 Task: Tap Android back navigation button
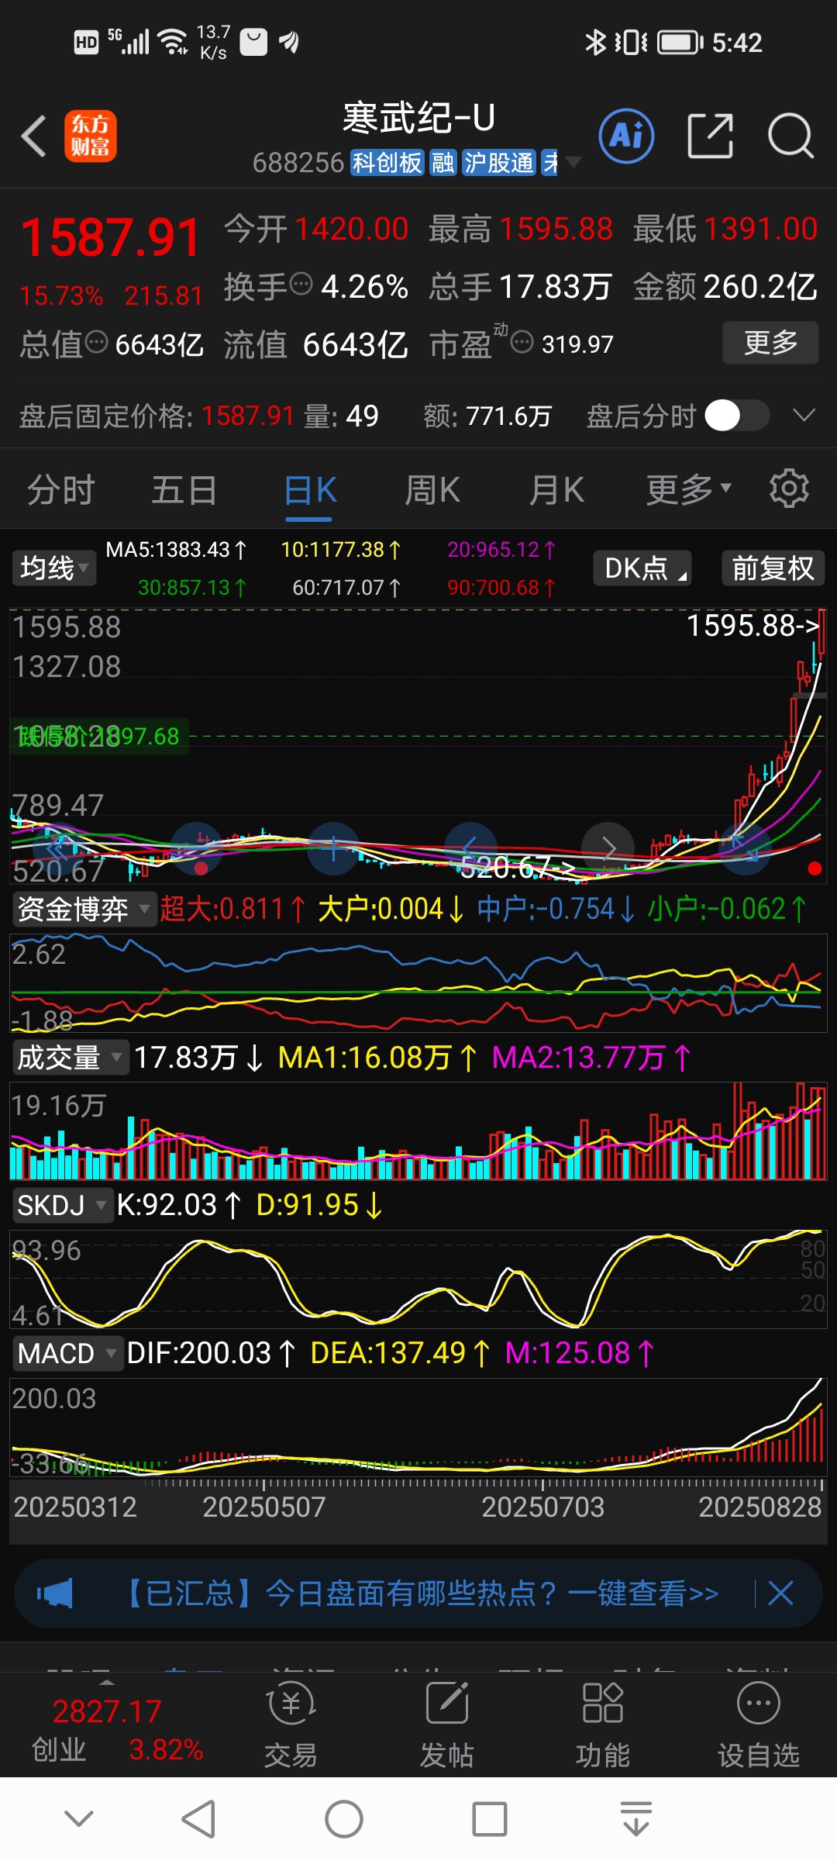[198, 1819]
